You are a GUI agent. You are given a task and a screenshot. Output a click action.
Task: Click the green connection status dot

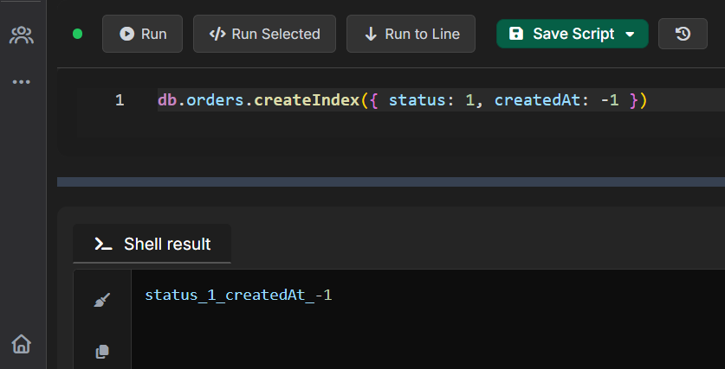[x=78, y=34]
